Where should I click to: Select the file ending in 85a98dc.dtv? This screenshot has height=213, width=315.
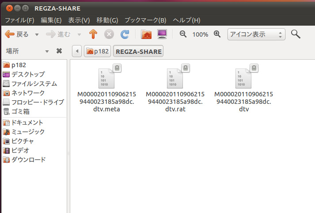coord(243,78)
